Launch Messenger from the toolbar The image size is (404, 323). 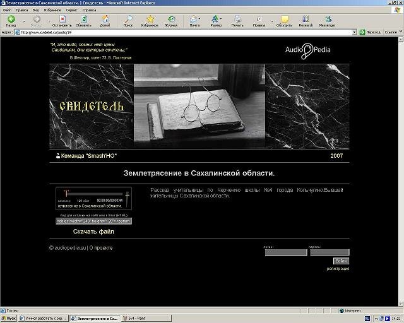click(327, 21)
